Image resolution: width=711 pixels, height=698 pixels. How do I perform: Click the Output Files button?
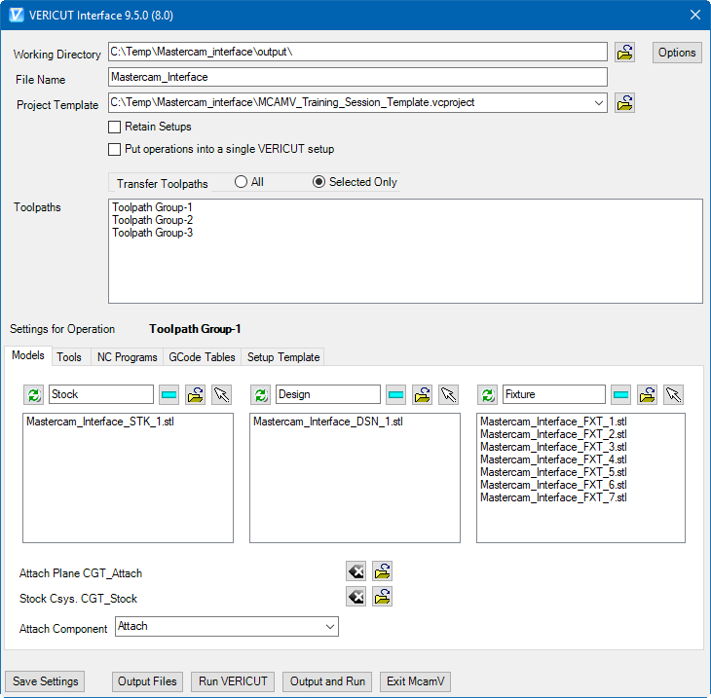coord(147,681)
